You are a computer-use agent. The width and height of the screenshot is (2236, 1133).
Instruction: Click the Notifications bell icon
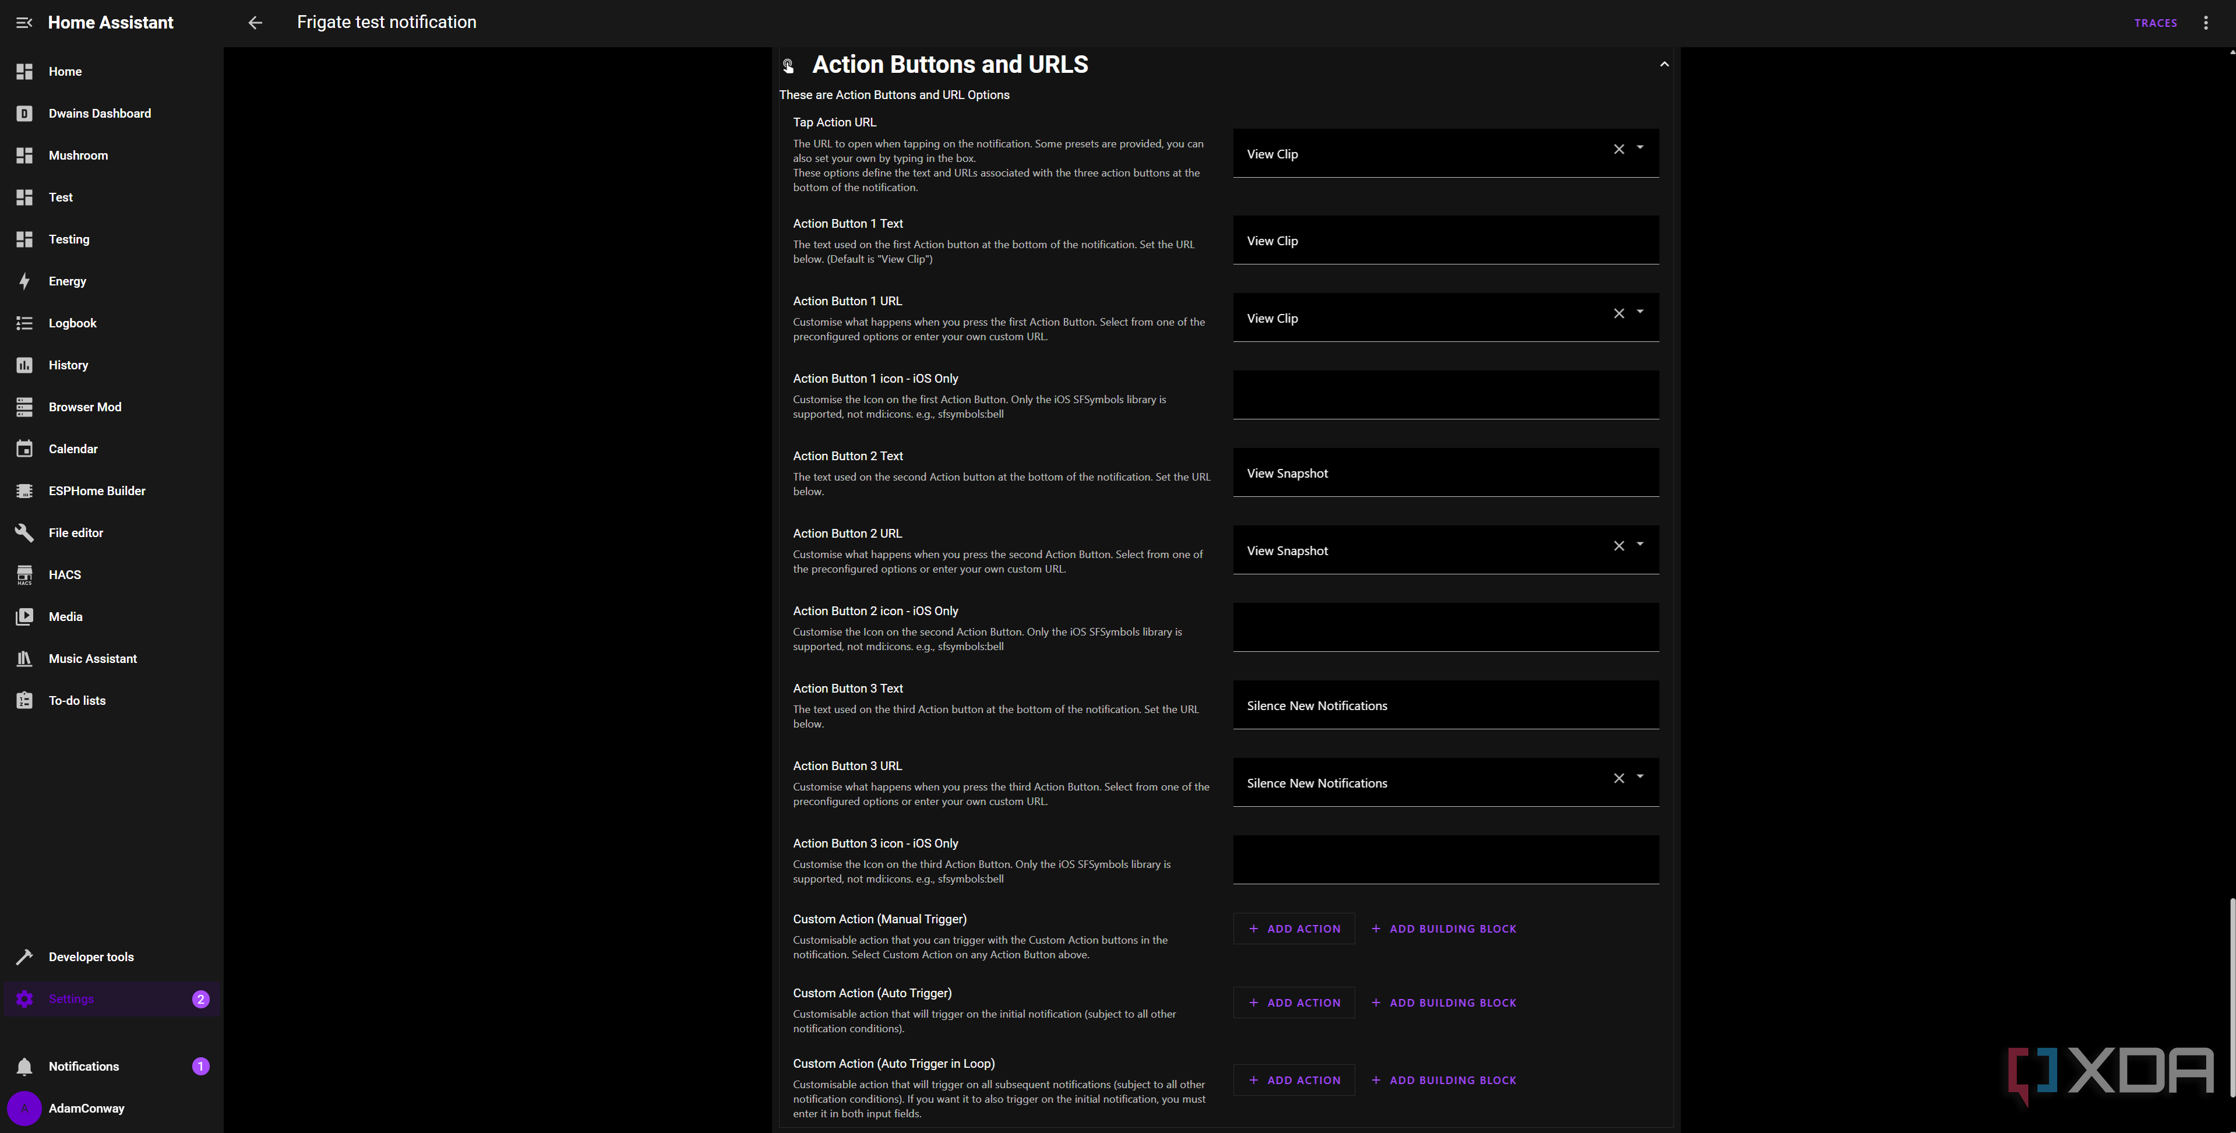tap(24, 1066)
